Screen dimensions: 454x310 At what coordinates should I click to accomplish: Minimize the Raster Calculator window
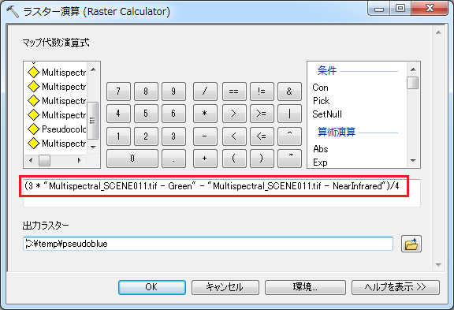tap(379, 8)
